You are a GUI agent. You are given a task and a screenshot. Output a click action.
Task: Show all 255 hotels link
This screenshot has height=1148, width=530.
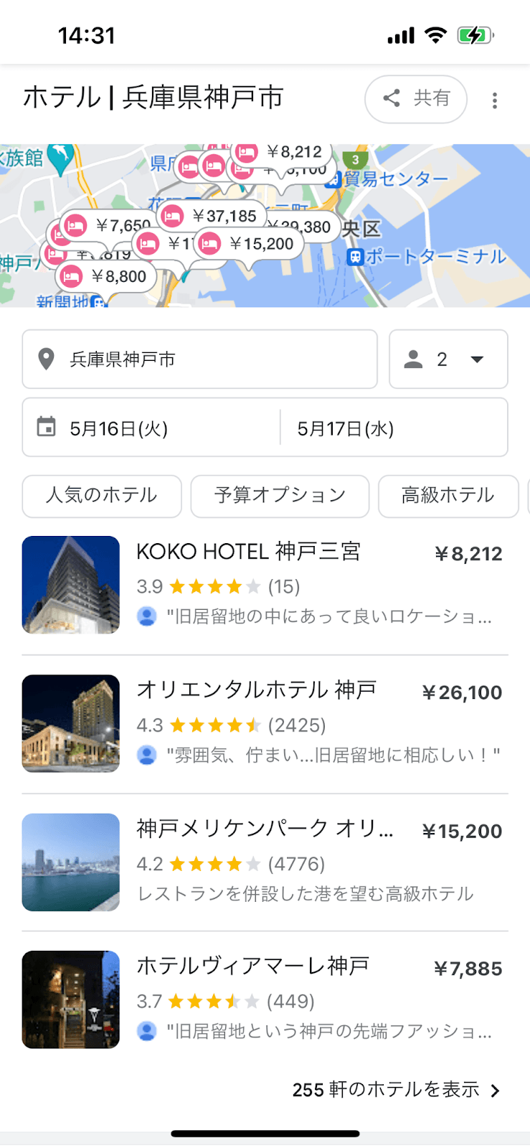tap(396, 1090)
